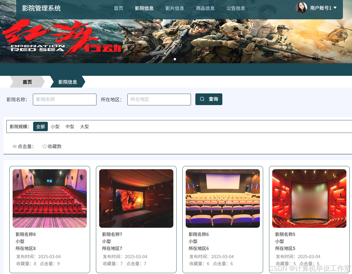This screenshot has width=352, height=274.
Task: Open the 用户账号1 dropdown arrow
Action: point(335,8)
